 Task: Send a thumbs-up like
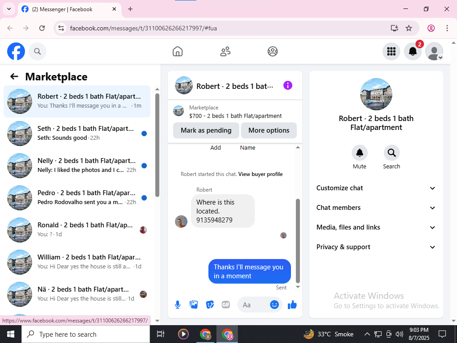click(x=292, y=305)
